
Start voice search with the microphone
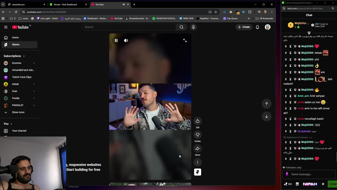point(193,27)
